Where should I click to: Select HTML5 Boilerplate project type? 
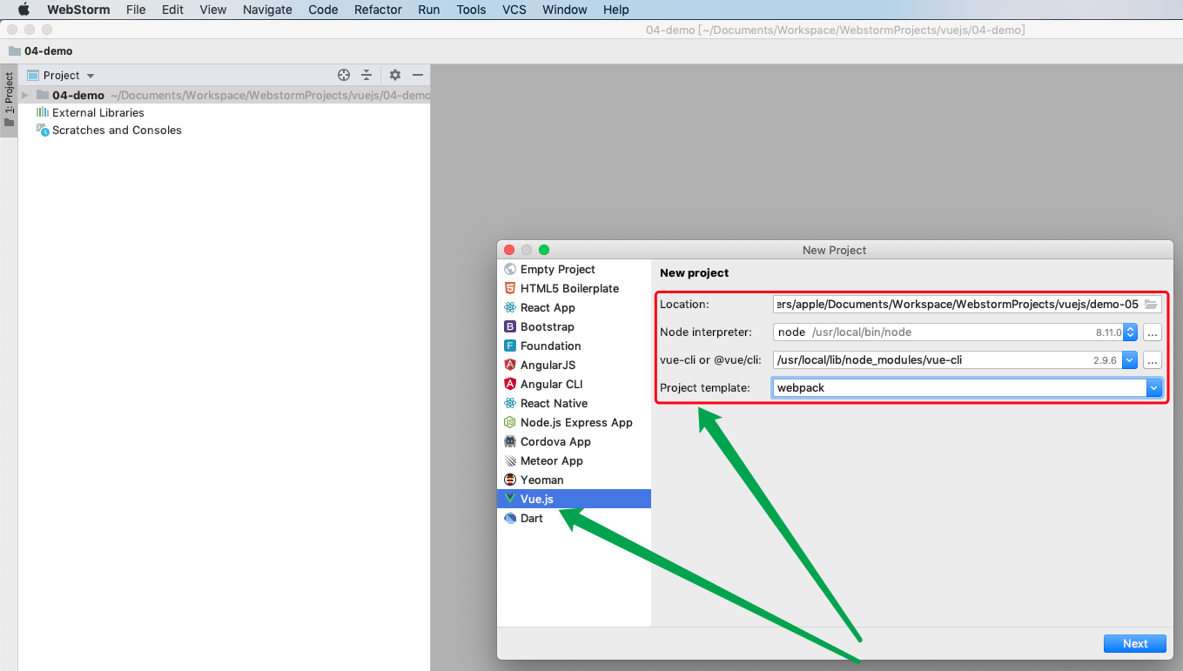click(x=574, y=288)
